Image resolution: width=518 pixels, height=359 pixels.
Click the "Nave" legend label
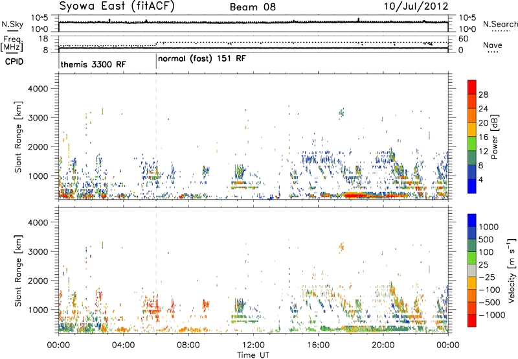point(492,45)
